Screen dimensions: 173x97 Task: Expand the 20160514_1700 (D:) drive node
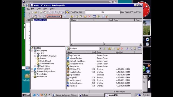(x=35, y=56)
